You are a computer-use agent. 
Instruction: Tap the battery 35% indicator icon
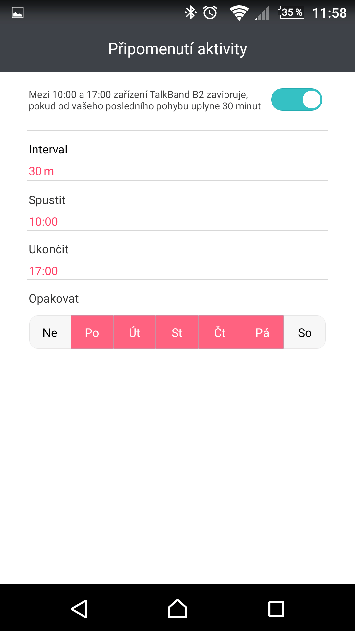[291, 12]
